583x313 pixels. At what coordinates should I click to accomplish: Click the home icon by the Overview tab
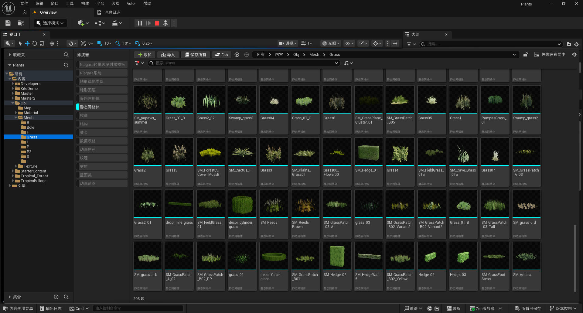click(25, 12)
